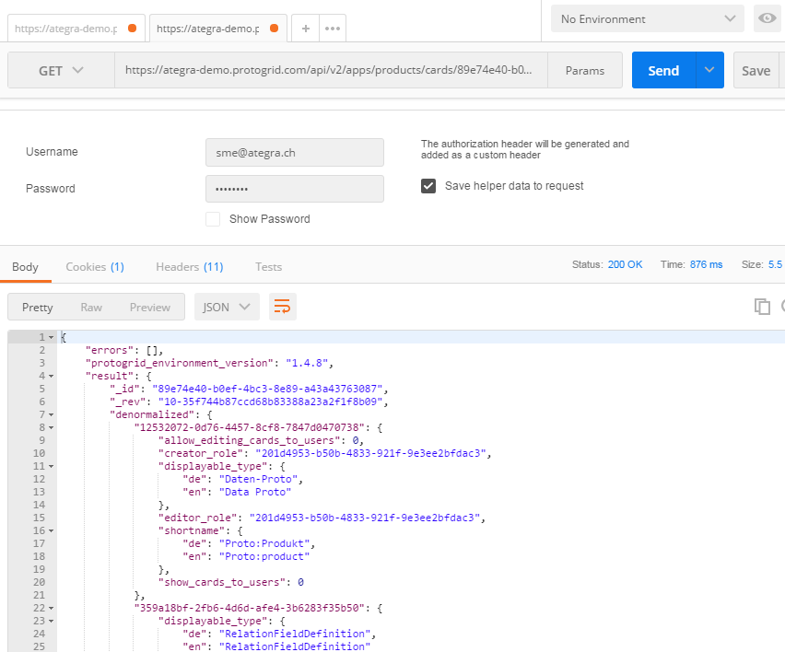Viewport: 785px width, 652px height.
Task: Change response format JSON dropdown
Action: 227,307
